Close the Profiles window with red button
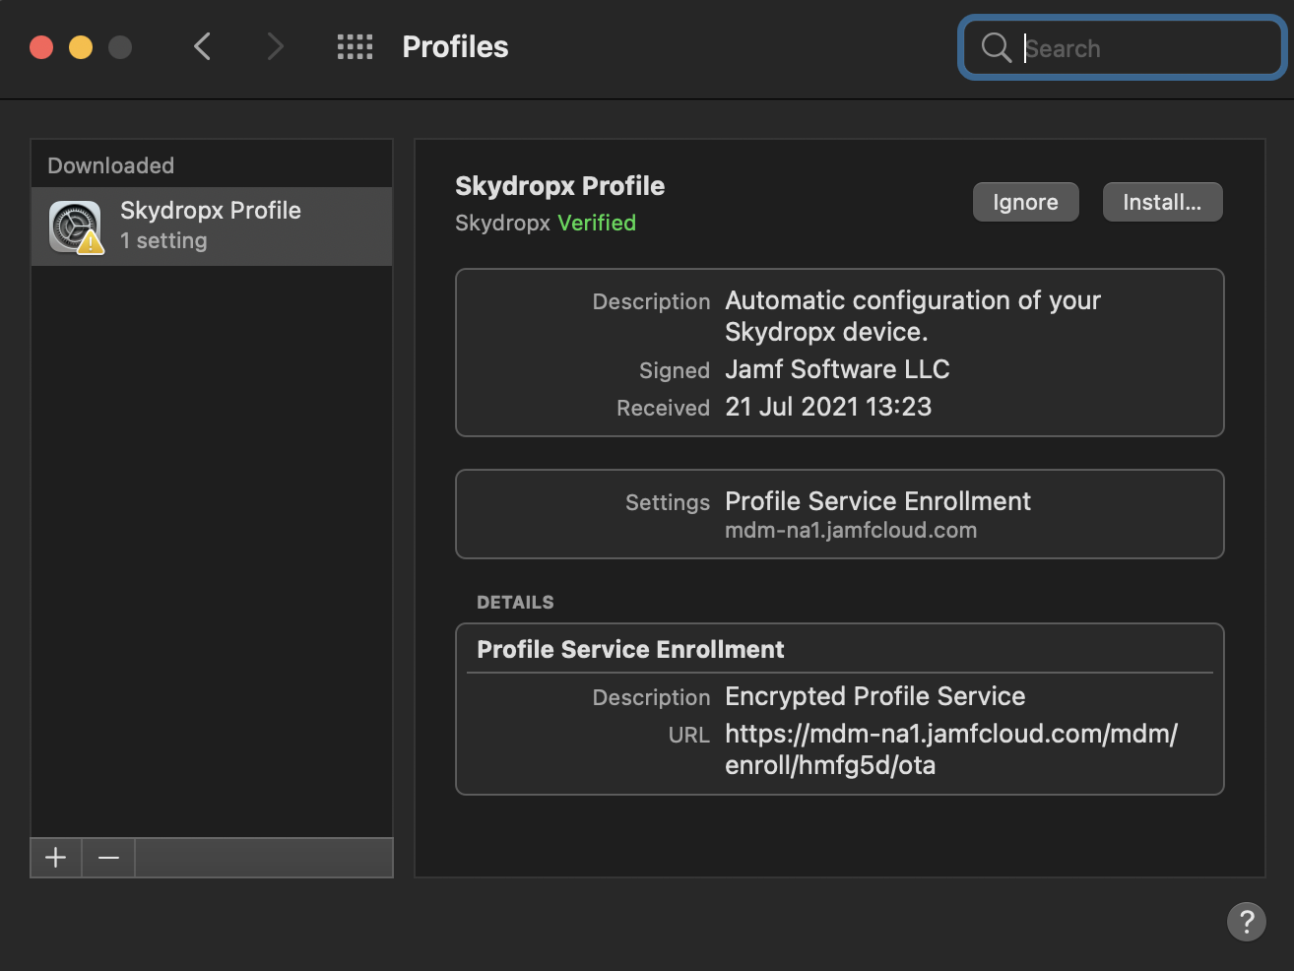This screenshot has width=1294, height=971. click(41, 47)
